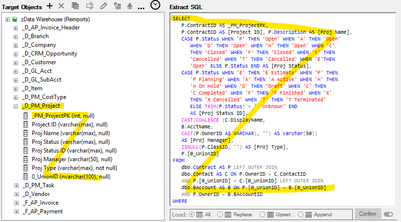This screenshot has height=222, width=401.
Task: Select the Proj Manager column item
Action: coord(72,159)
